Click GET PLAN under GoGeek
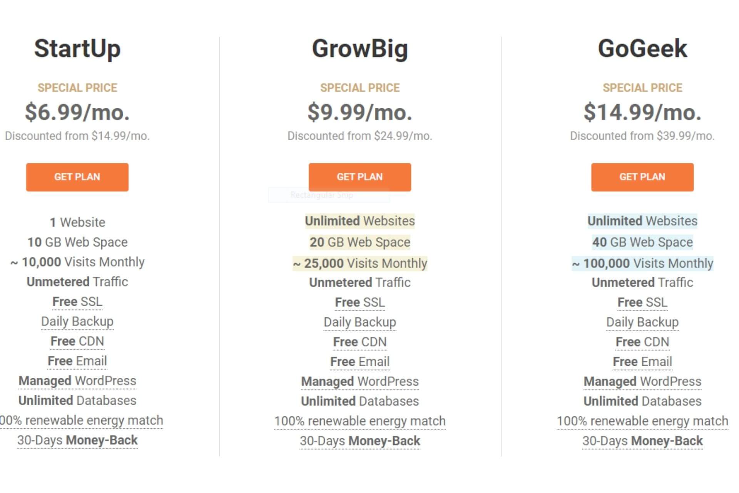The height and width of the screenshot is (493, 739). (642, 177)
